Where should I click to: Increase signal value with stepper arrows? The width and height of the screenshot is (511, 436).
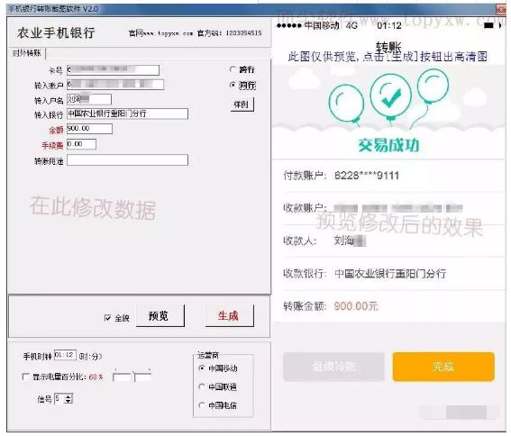tap(68, 396)
